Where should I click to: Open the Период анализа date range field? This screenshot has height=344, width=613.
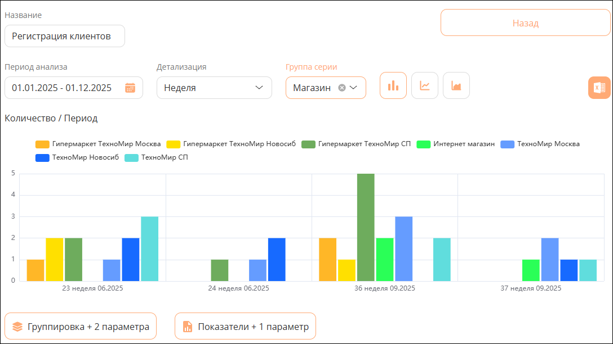tap(74, 88)
